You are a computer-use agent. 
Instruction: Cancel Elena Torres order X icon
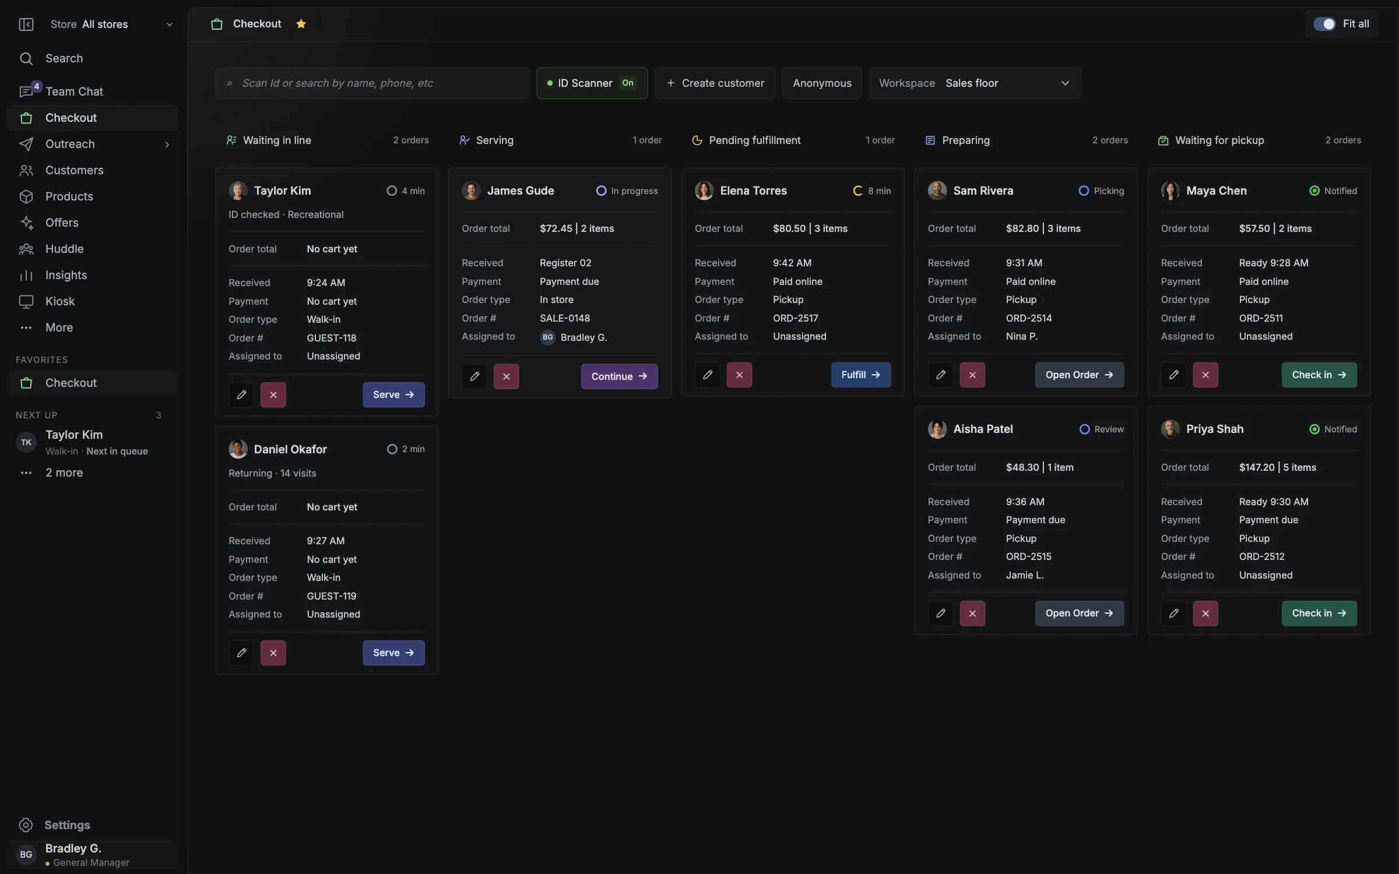pos(740,375)
